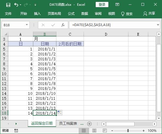This screenshot has height=134, width=162.
Task: Select row 4 header
Action: pos(4,44)
